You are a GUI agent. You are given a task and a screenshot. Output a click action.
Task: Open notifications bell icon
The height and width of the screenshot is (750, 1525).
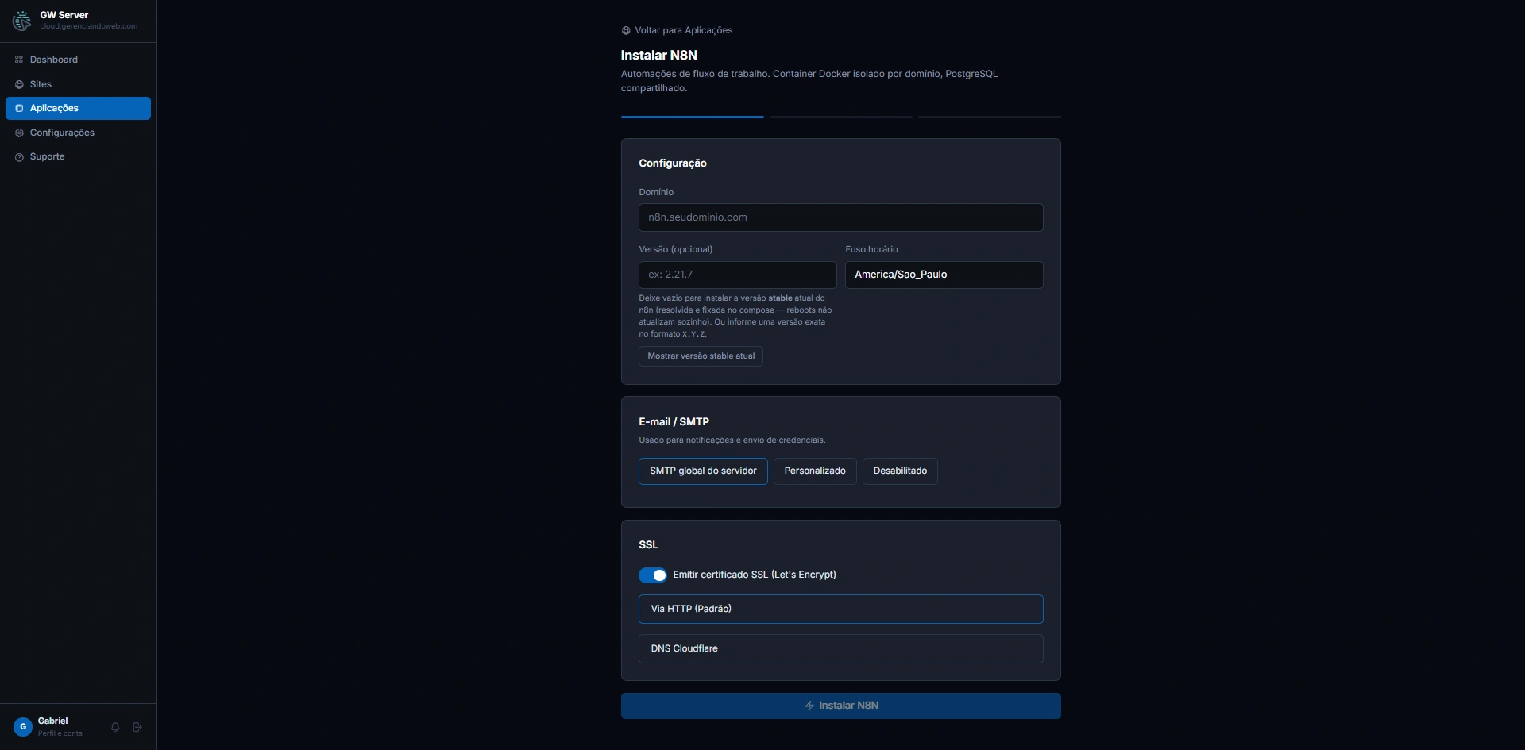[x=115, y=727]
